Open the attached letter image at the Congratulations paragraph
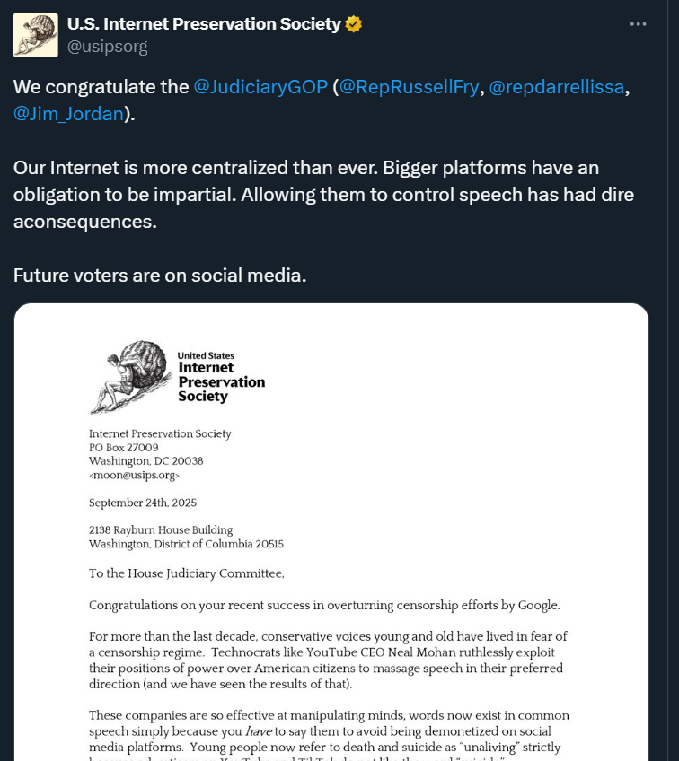The height and width of the screenshot is (761, 679). click(x=324, y=605)
